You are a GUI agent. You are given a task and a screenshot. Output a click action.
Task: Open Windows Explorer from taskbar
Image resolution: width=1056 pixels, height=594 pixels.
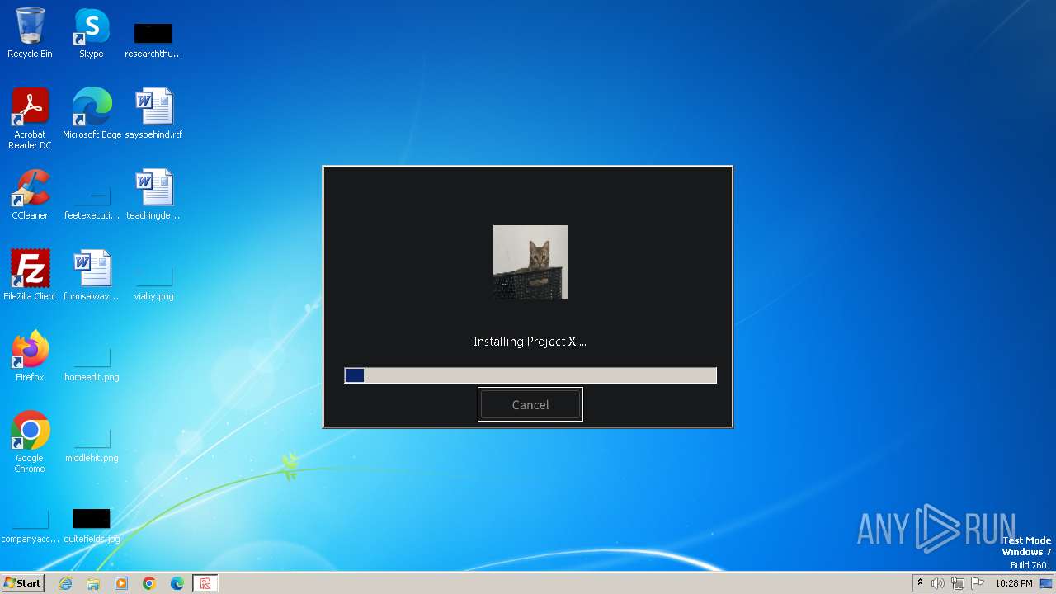(93, 583)
